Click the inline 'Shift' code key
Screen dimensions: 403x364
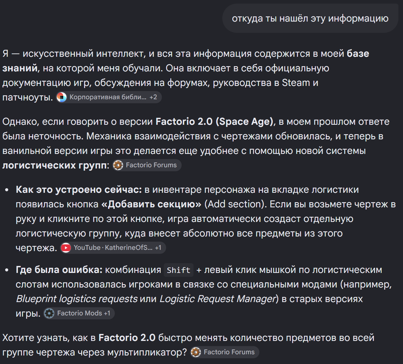coord(179,270)
